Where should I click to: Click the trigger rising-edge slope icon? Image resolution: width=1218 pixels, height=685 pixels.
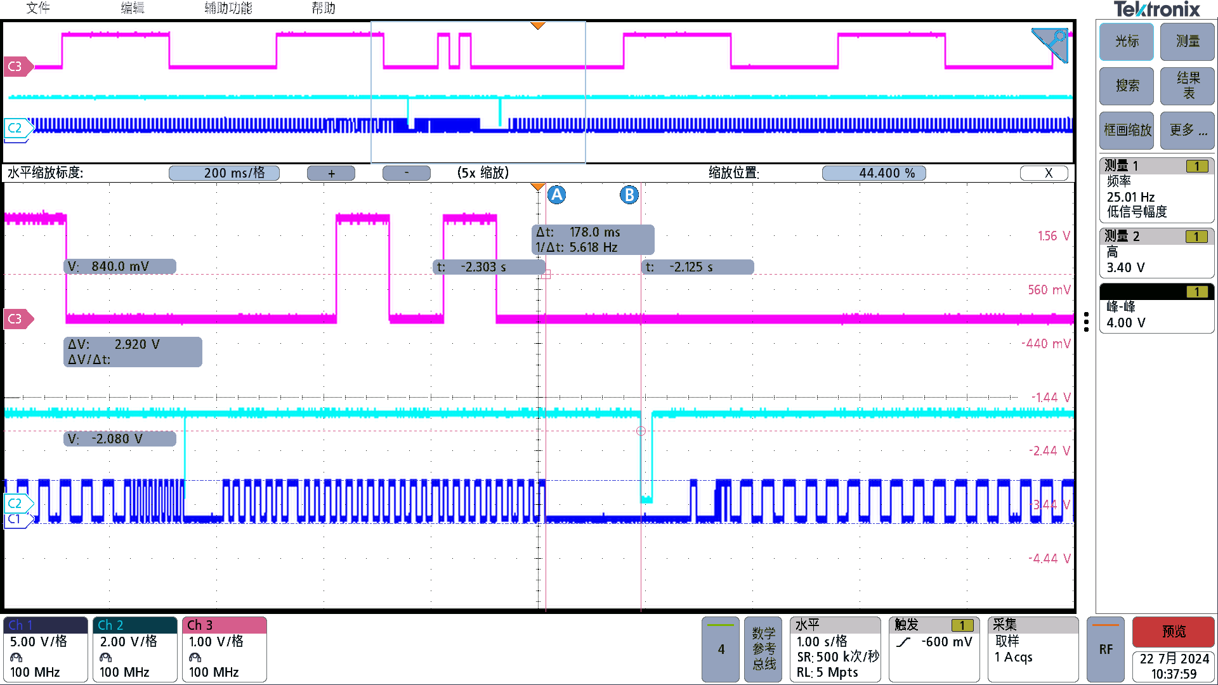tap(904, 643)
